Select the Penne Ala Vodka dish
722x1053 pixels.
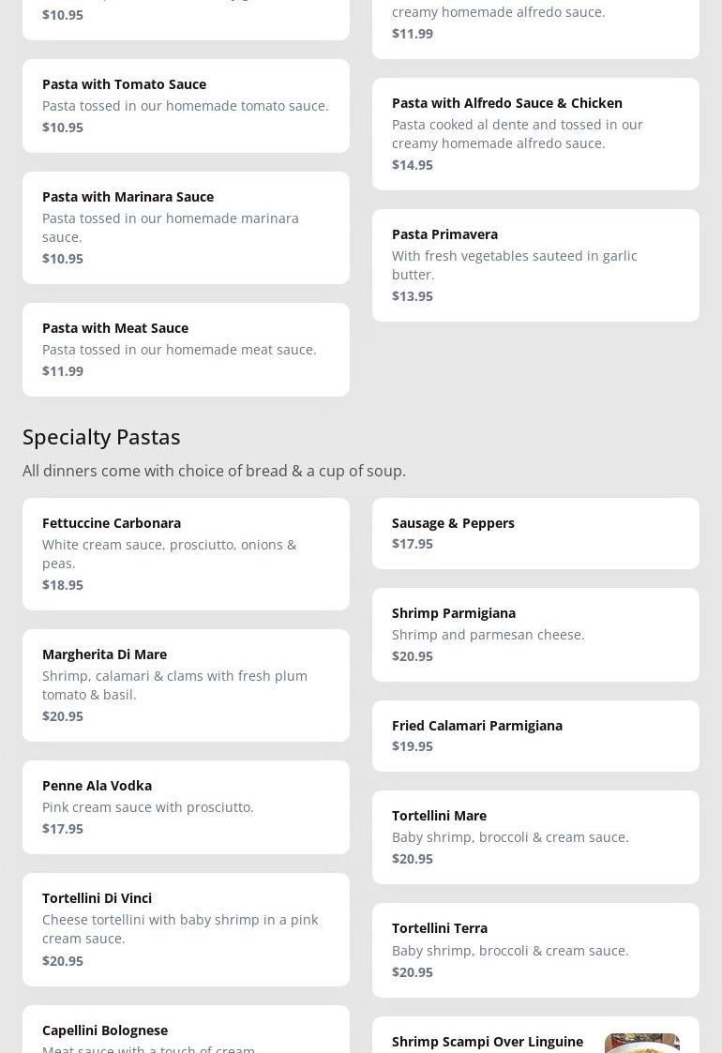(x=186, y=806)
